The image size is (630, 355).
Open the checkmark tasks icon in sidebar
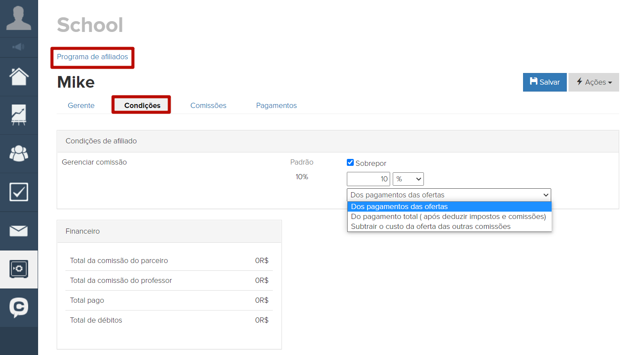pyautogui.click(x=19, y=192)
